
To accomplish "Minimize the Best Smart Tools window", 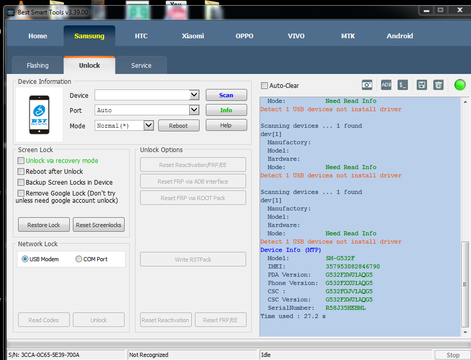I will tap(426, 10).
